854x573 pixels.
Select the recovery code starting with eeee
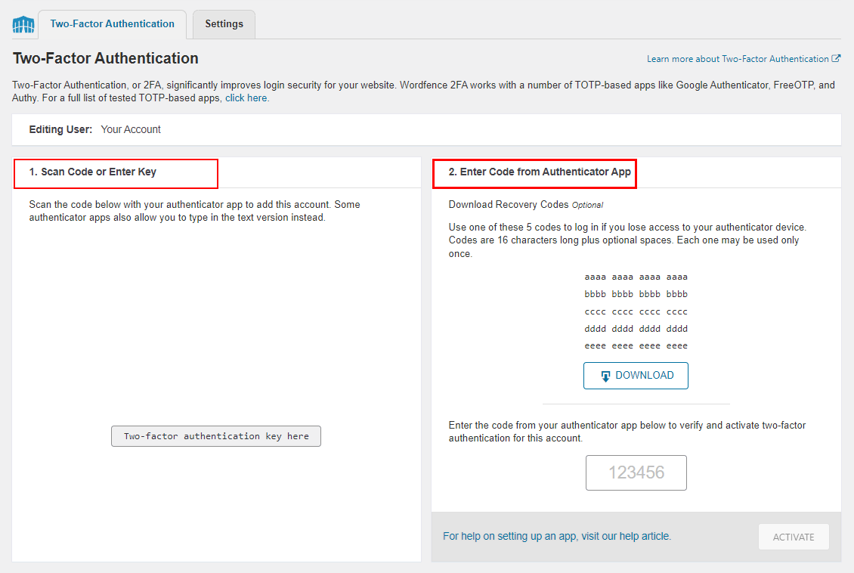coord(636,345)
